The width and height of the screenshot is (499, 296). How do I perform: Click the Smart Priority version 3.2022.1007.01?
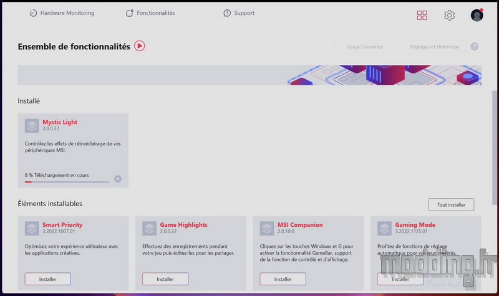(59, 231)
